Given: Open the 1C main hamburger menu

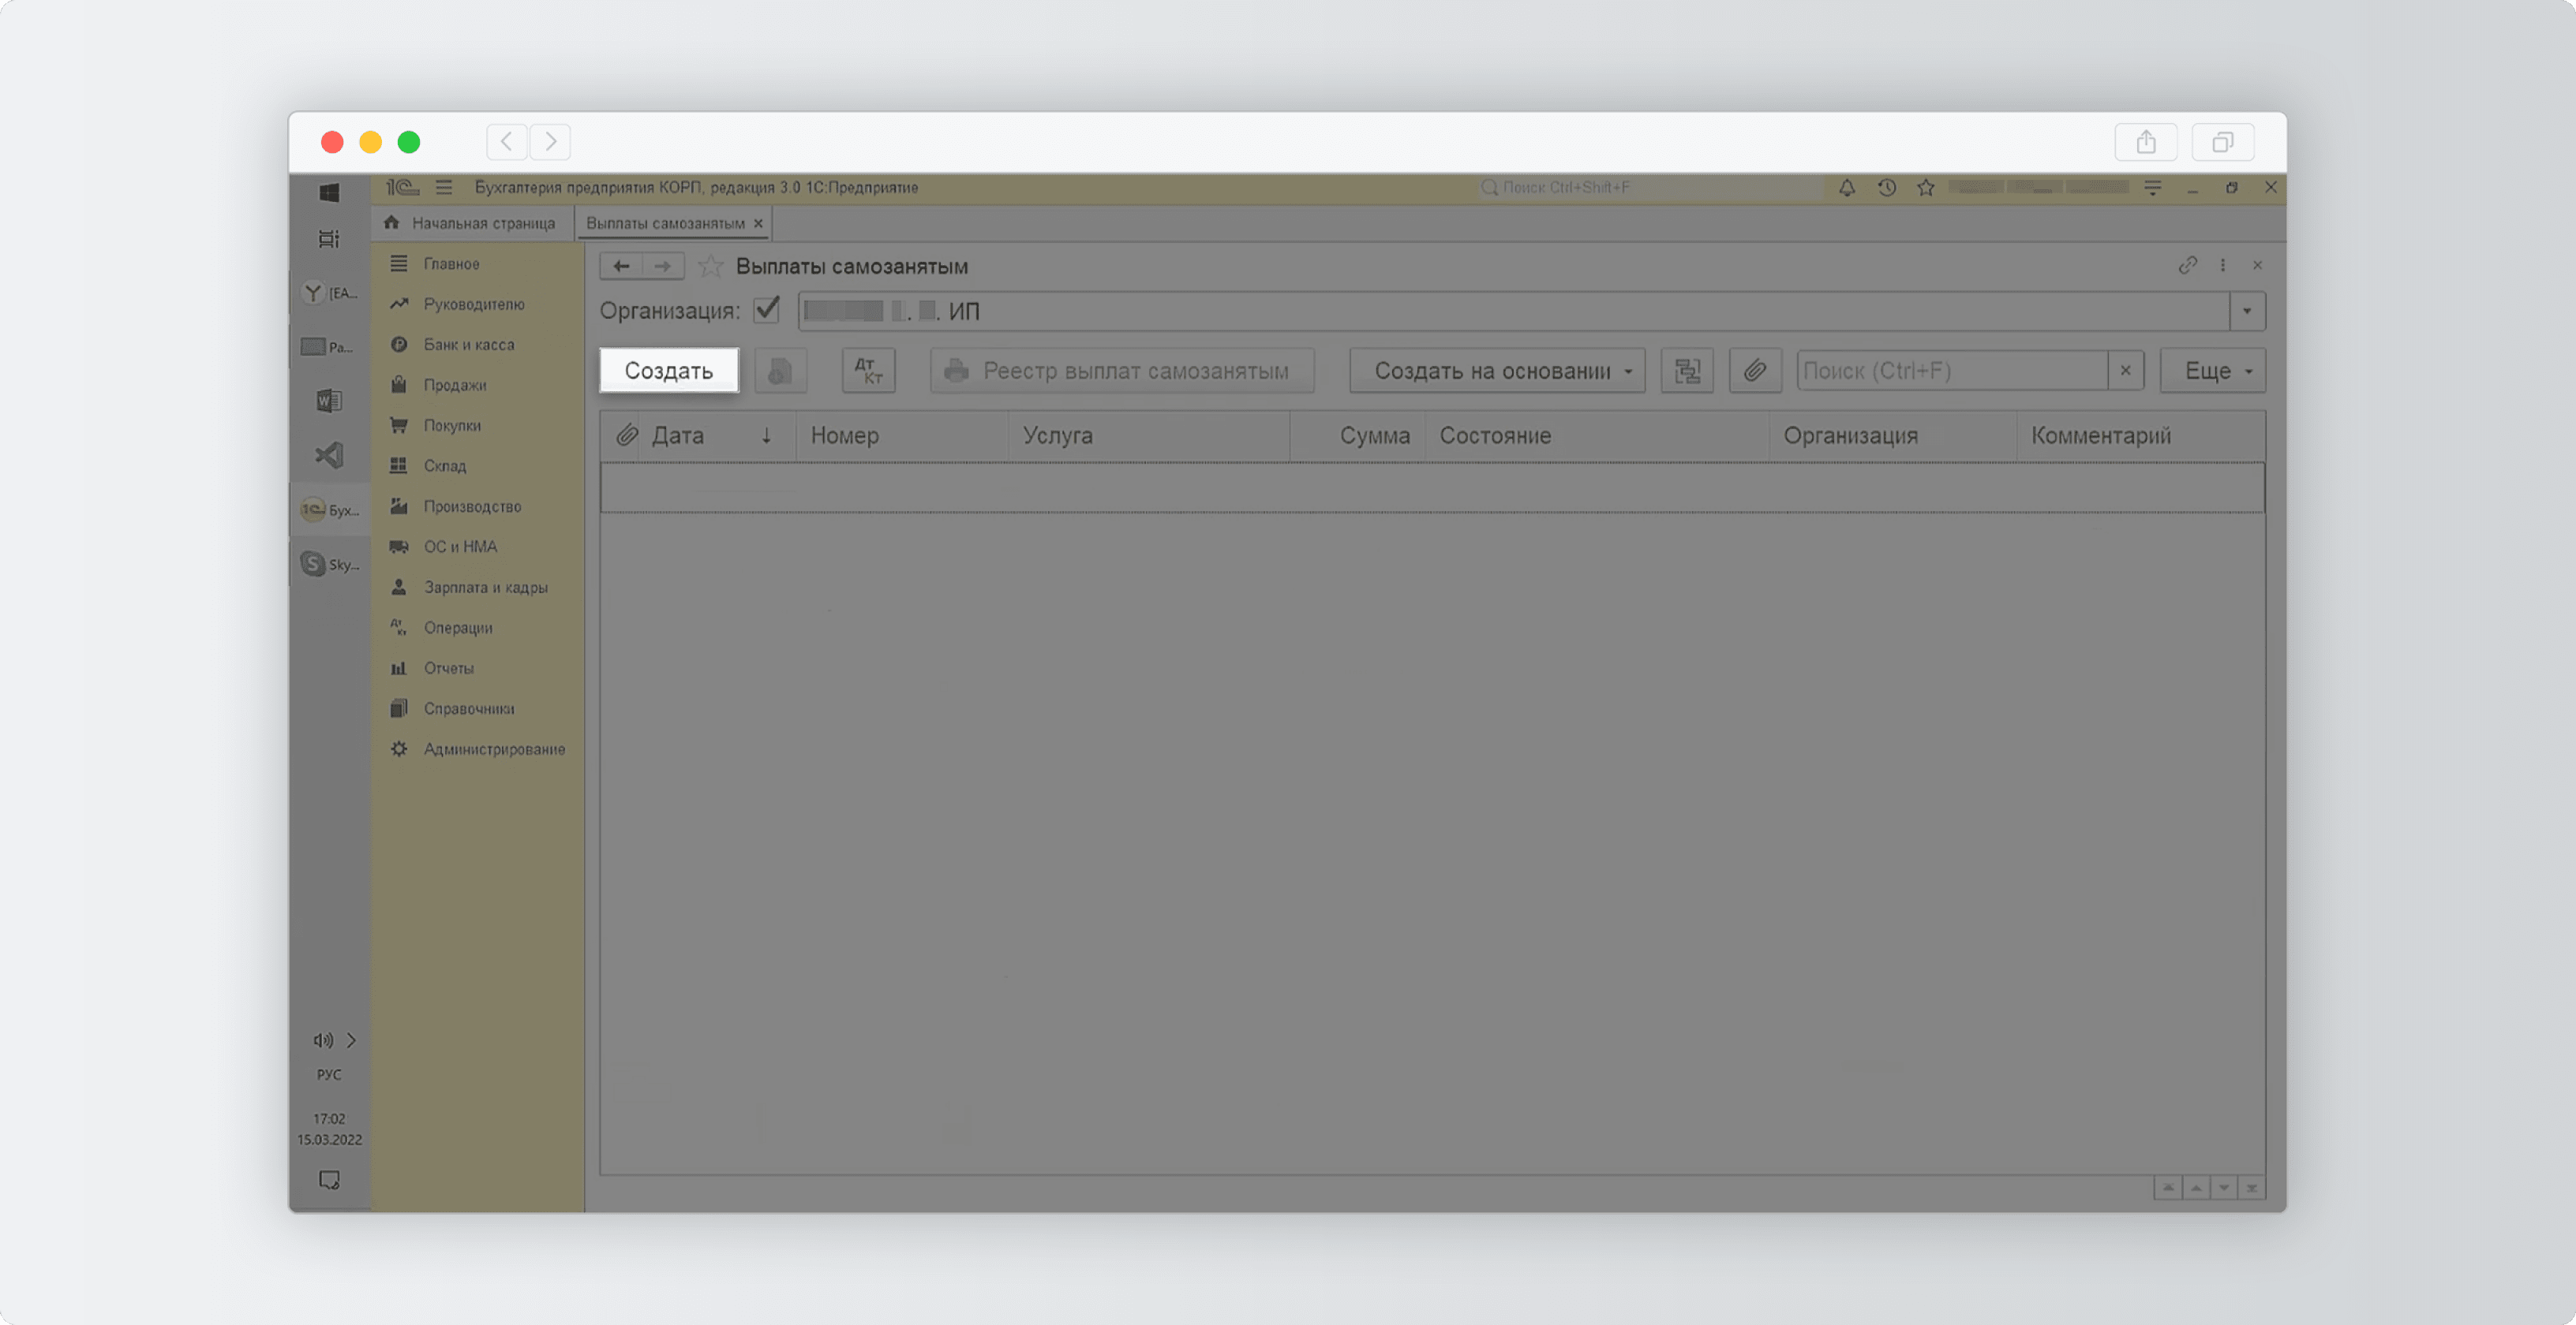Looking at the screenshot, I should tap(444, 187).
